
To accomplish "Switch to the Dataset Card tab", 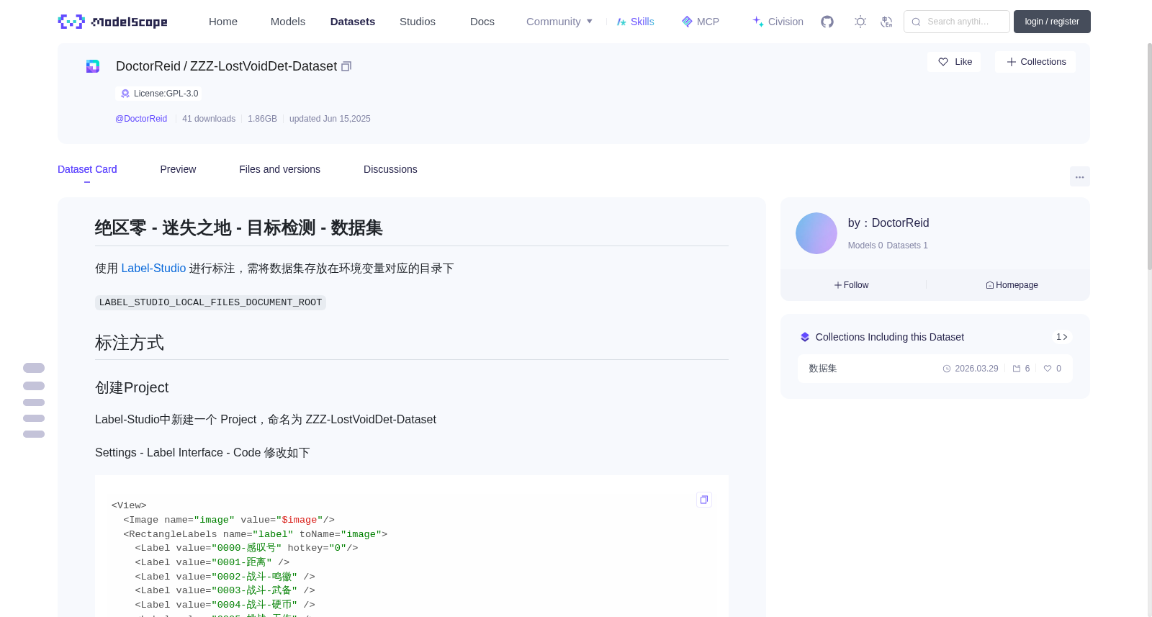I will 87,169.
